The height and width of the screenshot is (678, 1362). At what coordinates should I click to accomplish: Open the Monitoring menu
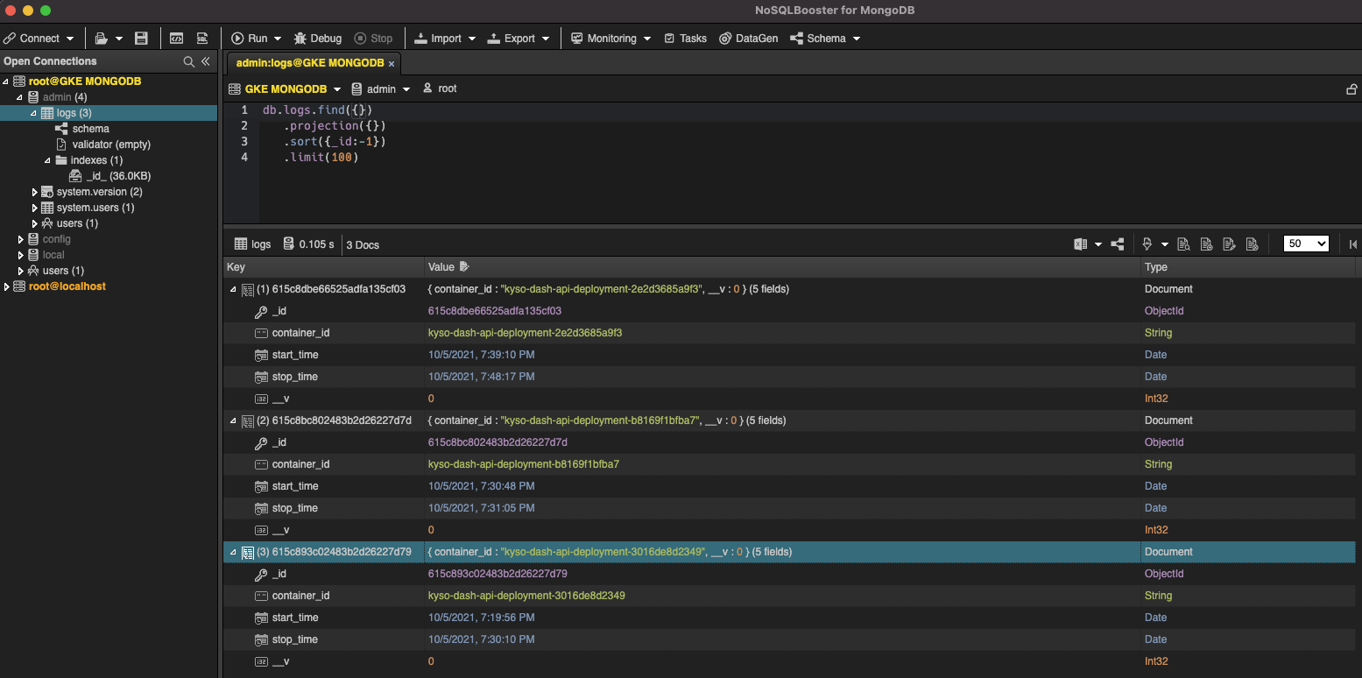click(611, 39)
